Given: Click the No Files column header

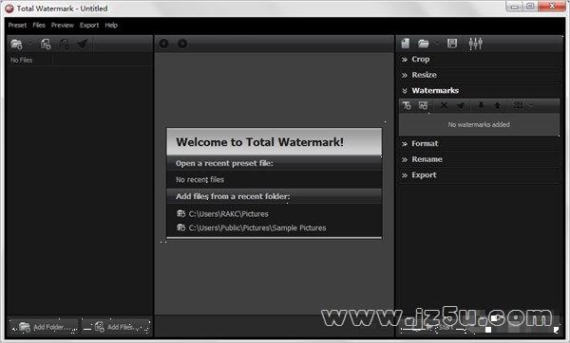Looking at the screenshot, I should pyautogui.click(x=29, y=61).
